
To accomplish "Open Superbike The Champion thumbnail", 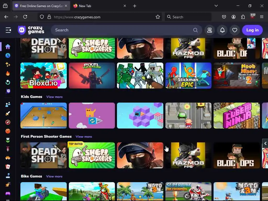I will [x=188, y=191].
